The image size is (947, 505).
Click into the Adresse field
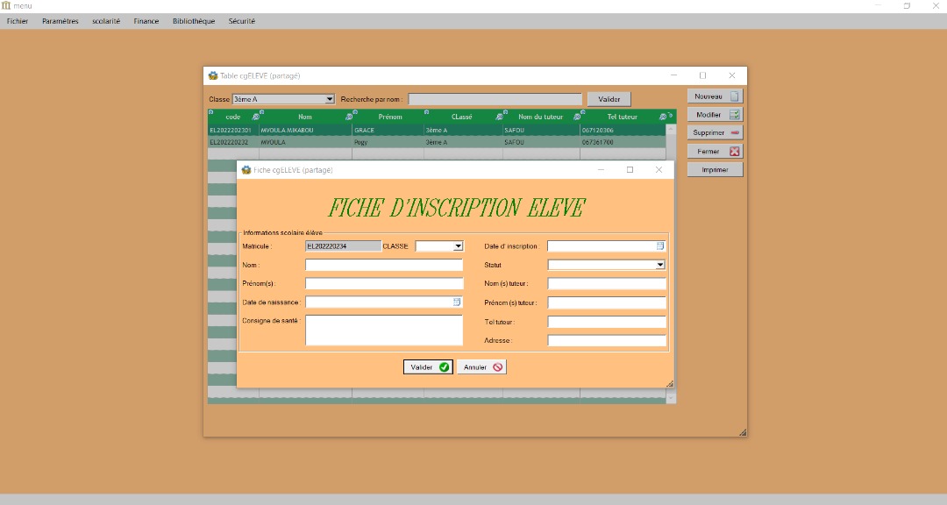[x=607, y=341]
